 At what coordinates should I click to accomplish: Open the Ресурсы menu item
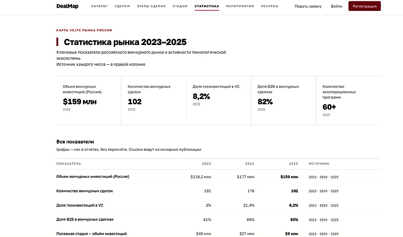pyautogui.click(x=270, y=6)
